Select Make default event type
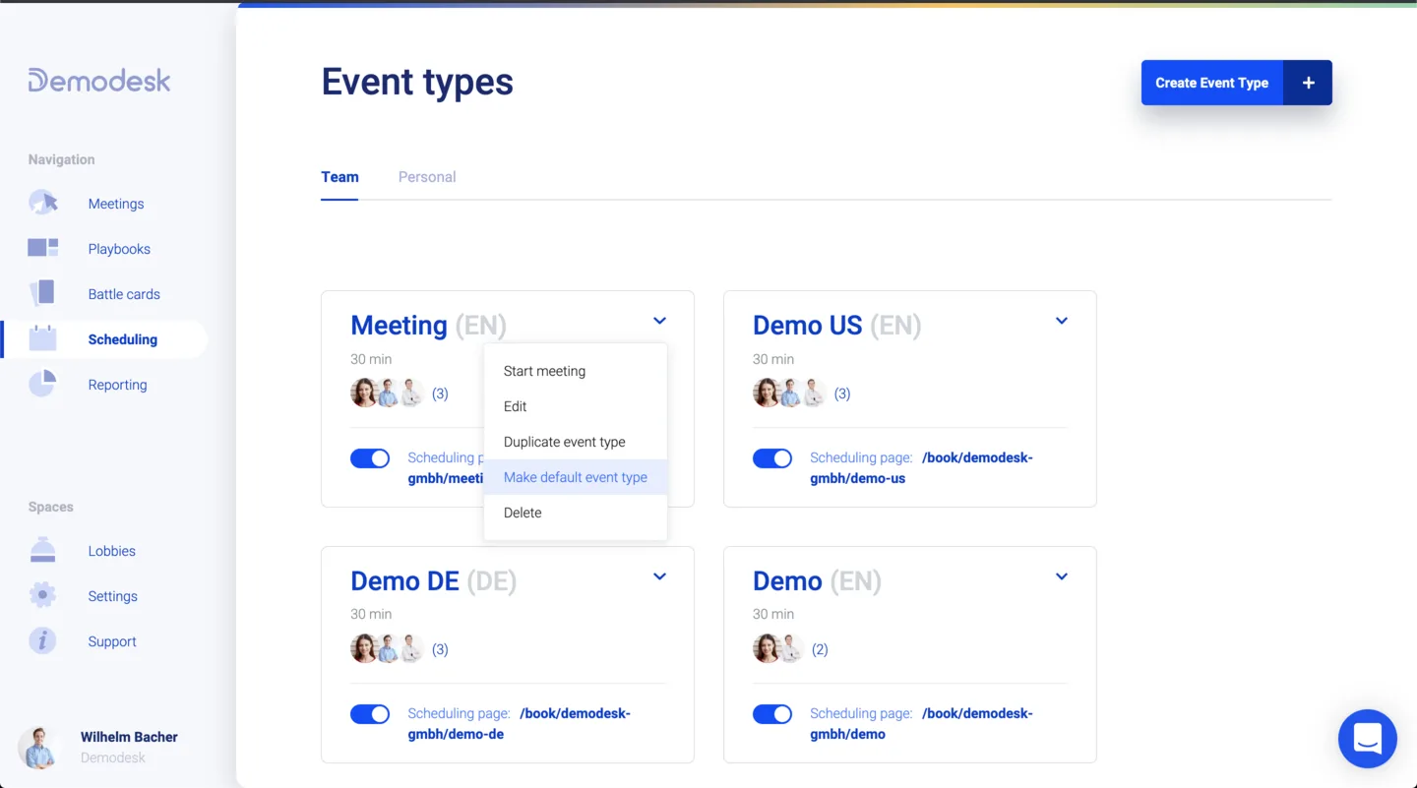 (x=576, y=477)
